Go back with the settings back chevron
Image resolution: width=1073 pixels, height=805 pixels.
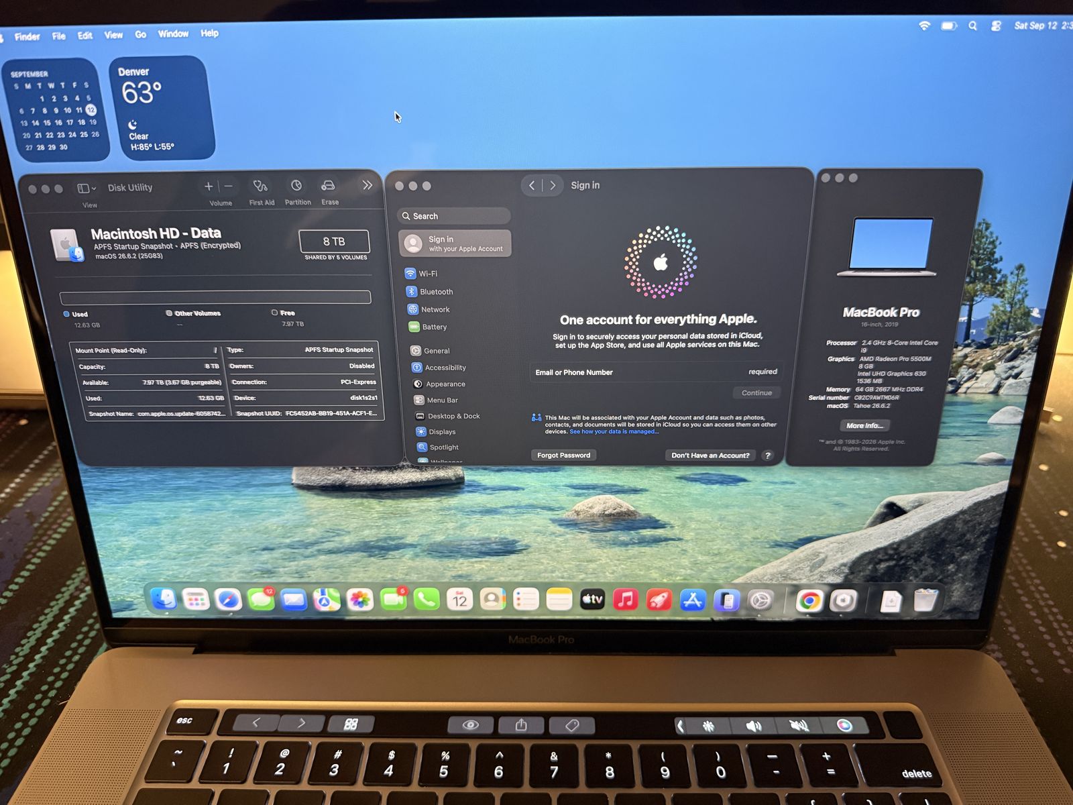[532, 185]
